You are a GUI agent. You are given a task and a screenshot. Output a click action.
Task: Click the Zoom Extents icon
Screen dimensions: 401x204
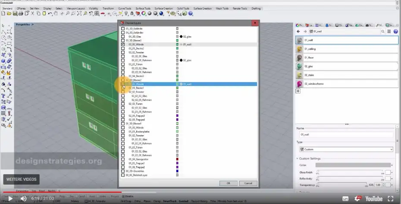click(x=79, y=13)
